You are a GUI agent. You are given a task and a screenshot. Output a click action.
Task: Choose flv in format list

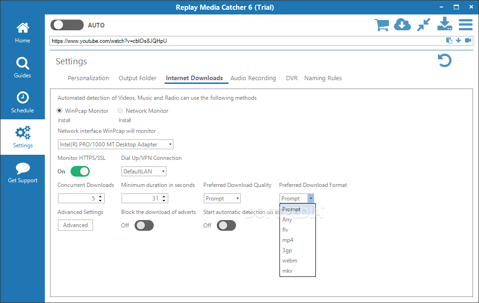point(298,230)
